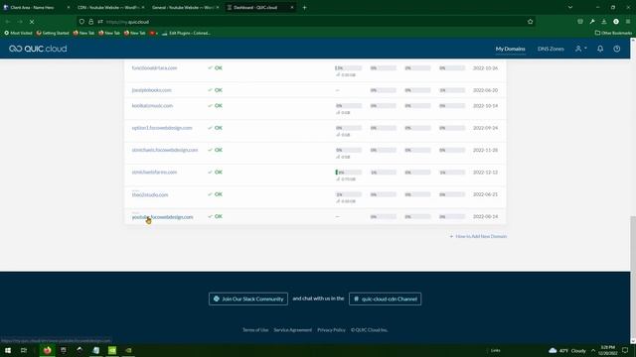Click the tracking protection shield icon
The height and width of the screenshot is (357, 636).
[x=81, y=22]
